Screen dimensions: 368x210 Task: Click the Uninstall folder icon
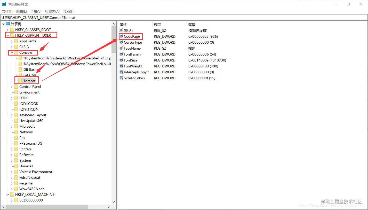tap(16, 166)
